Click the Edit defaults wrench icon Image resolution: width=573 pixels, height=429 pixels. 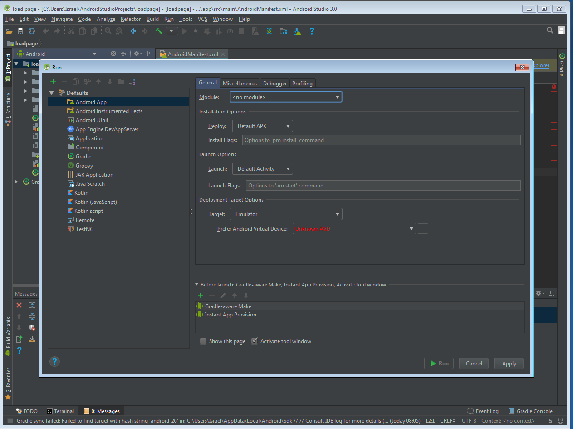(x=87, y=82)
